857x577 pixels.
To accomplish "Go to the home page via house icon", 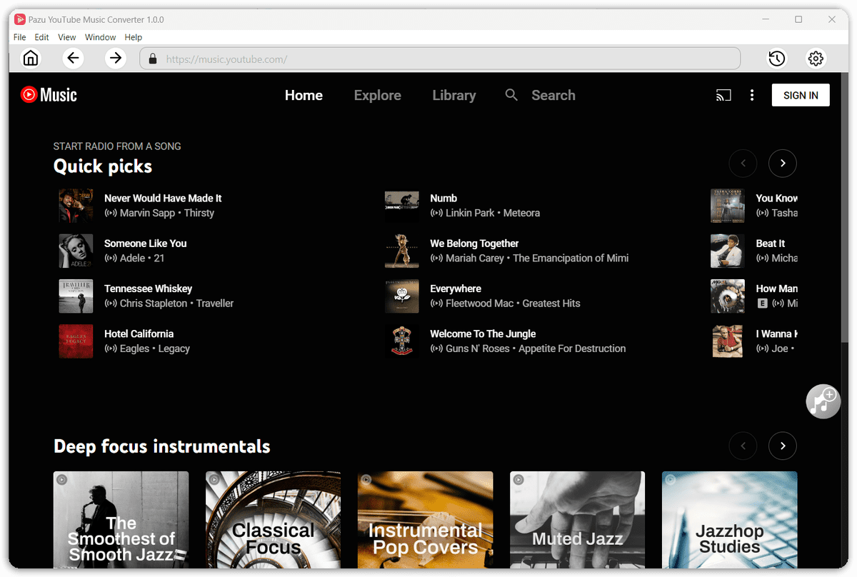I will coord(31,59).
